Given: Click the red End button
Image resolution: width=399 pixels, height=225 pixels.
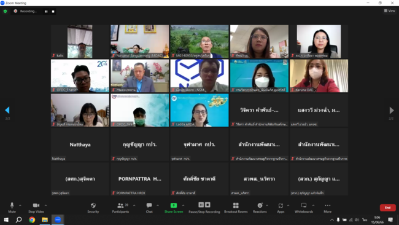Looking at the screenshot, I should click(387, 208).
